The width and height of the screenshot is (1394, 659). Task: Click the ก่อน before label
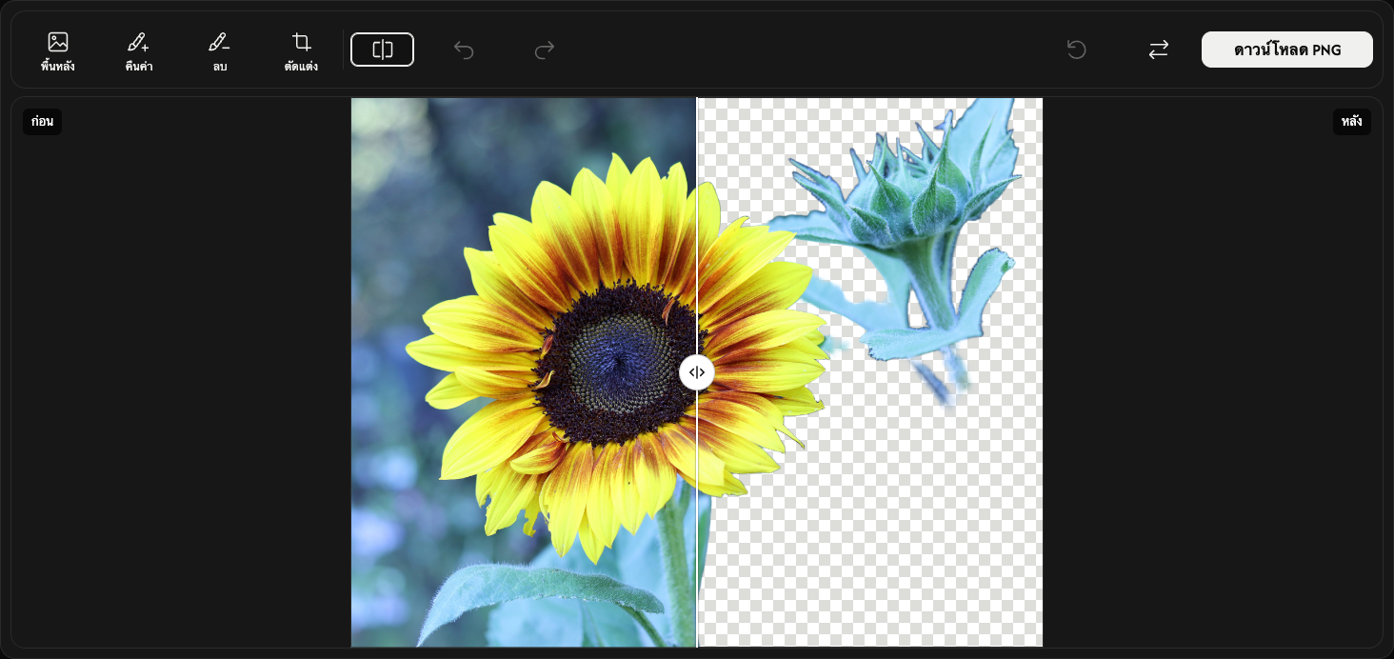coord(42,121)
